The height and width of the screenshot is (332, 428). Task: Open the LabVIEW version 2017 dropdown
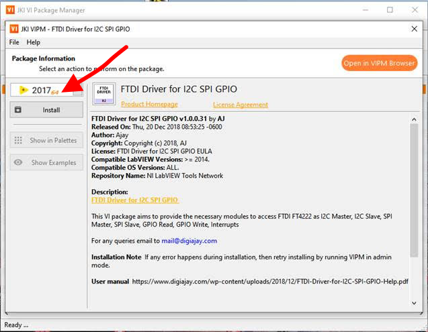[78, 90]
